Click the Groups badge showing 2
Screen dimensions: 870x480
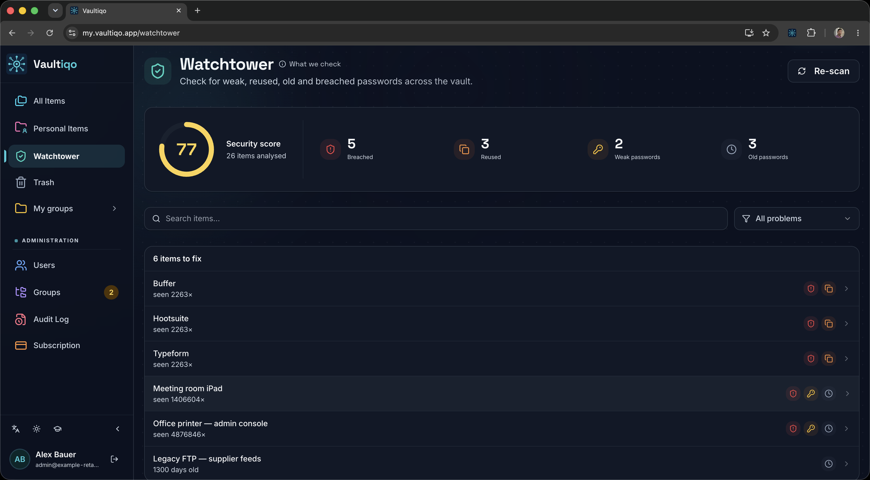tap(111, 292)
